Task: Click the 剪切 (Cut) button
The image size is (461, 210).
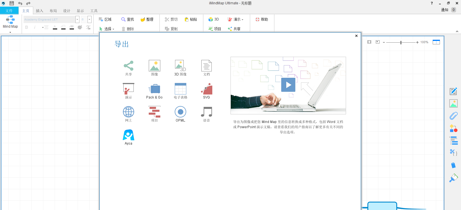Action: click(x=171, y=19)
